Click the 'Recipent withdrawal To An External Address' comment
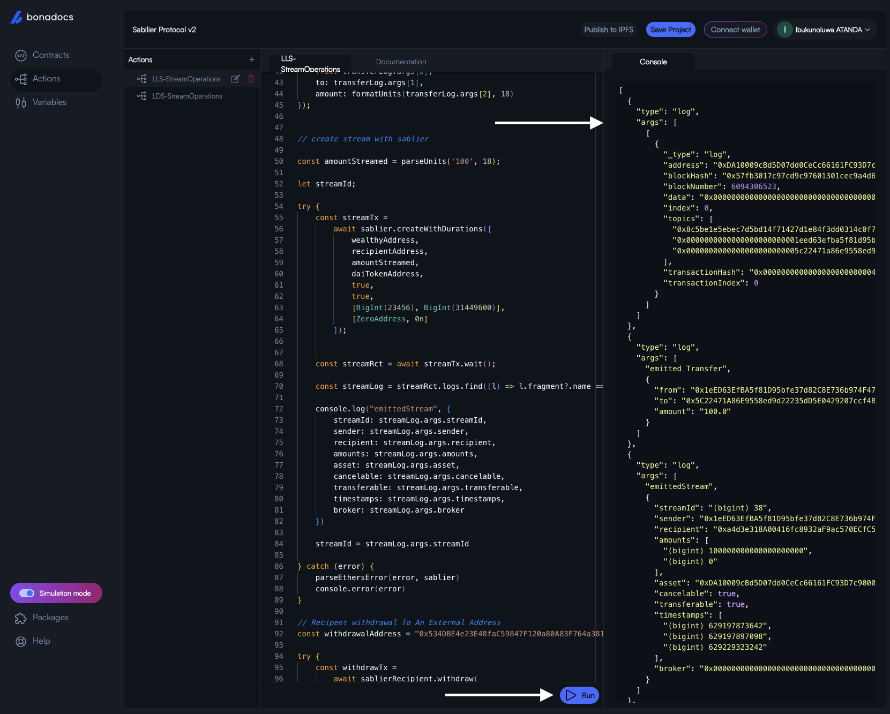The height and width of the screenshot is (714, 890). 399,622
